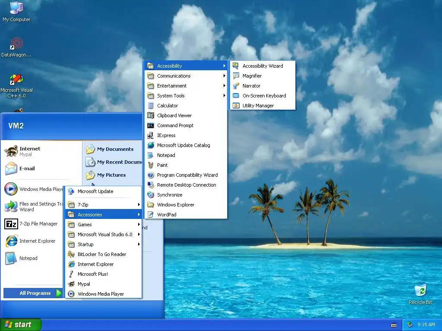Viewport: 442px width, 331px height.
Task: Select the DataWagon desktop shortcut
Action: 16,47
